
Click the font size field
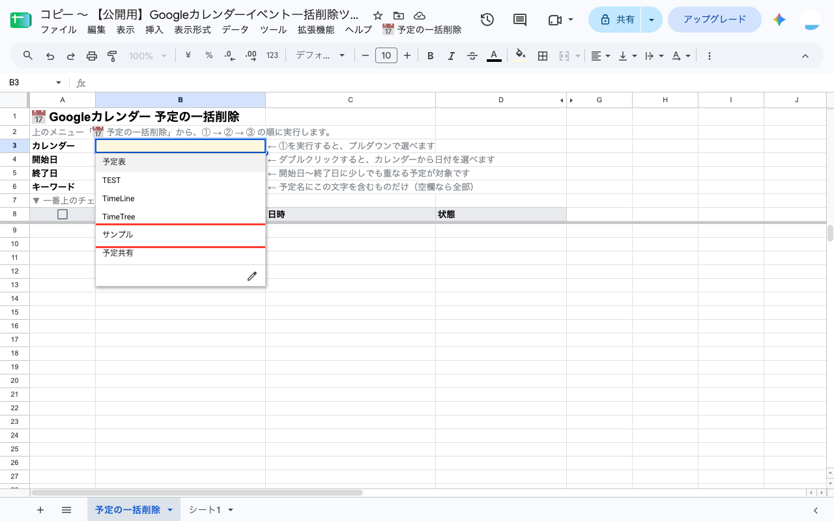coord(386,56)
